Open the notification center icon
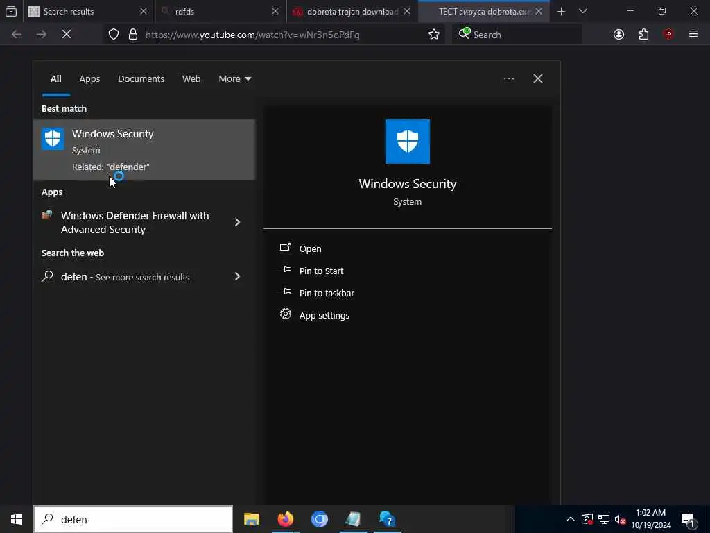 coord(689,521)
